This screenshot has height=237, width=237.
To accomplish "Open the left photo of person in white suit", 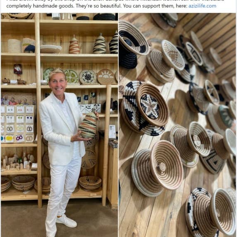I will click(60, 125).
